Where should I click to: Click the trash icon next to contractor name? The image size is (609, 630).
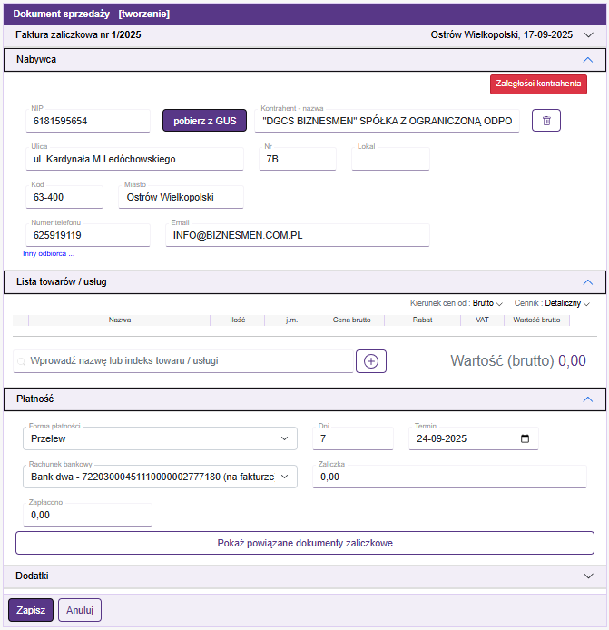(x=545, y=121)
